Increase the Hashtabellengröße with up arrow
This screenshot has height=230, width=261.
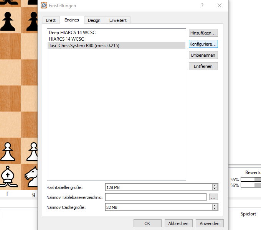(215, 186)
